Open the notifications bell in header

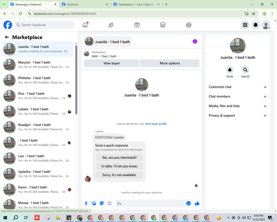[x=255, y=25]
